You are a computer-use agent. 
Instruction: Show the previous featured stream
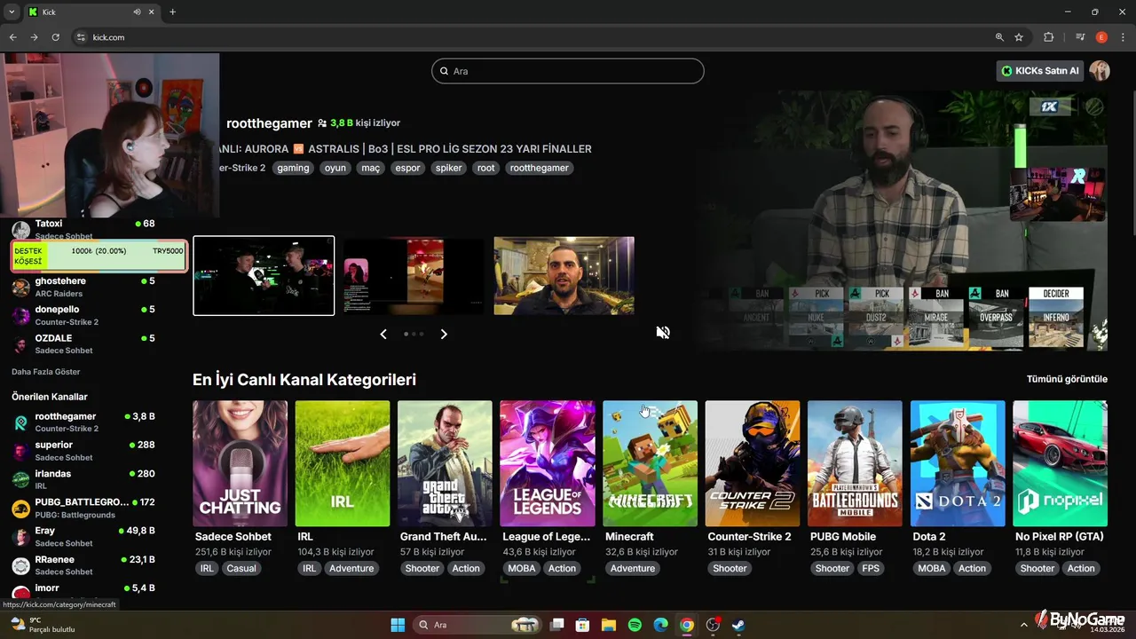point(383,334)
